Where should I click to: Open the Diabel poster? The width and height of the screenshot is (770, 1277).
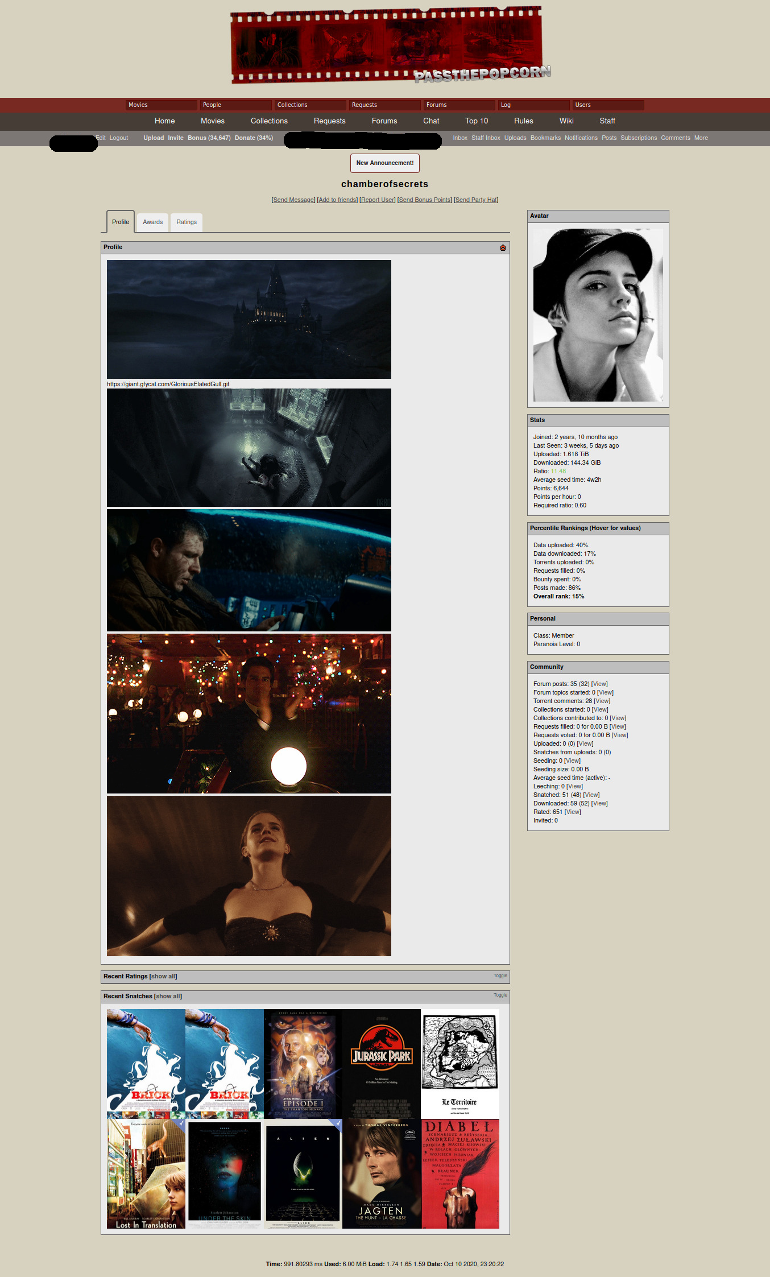coord(460,1174)
